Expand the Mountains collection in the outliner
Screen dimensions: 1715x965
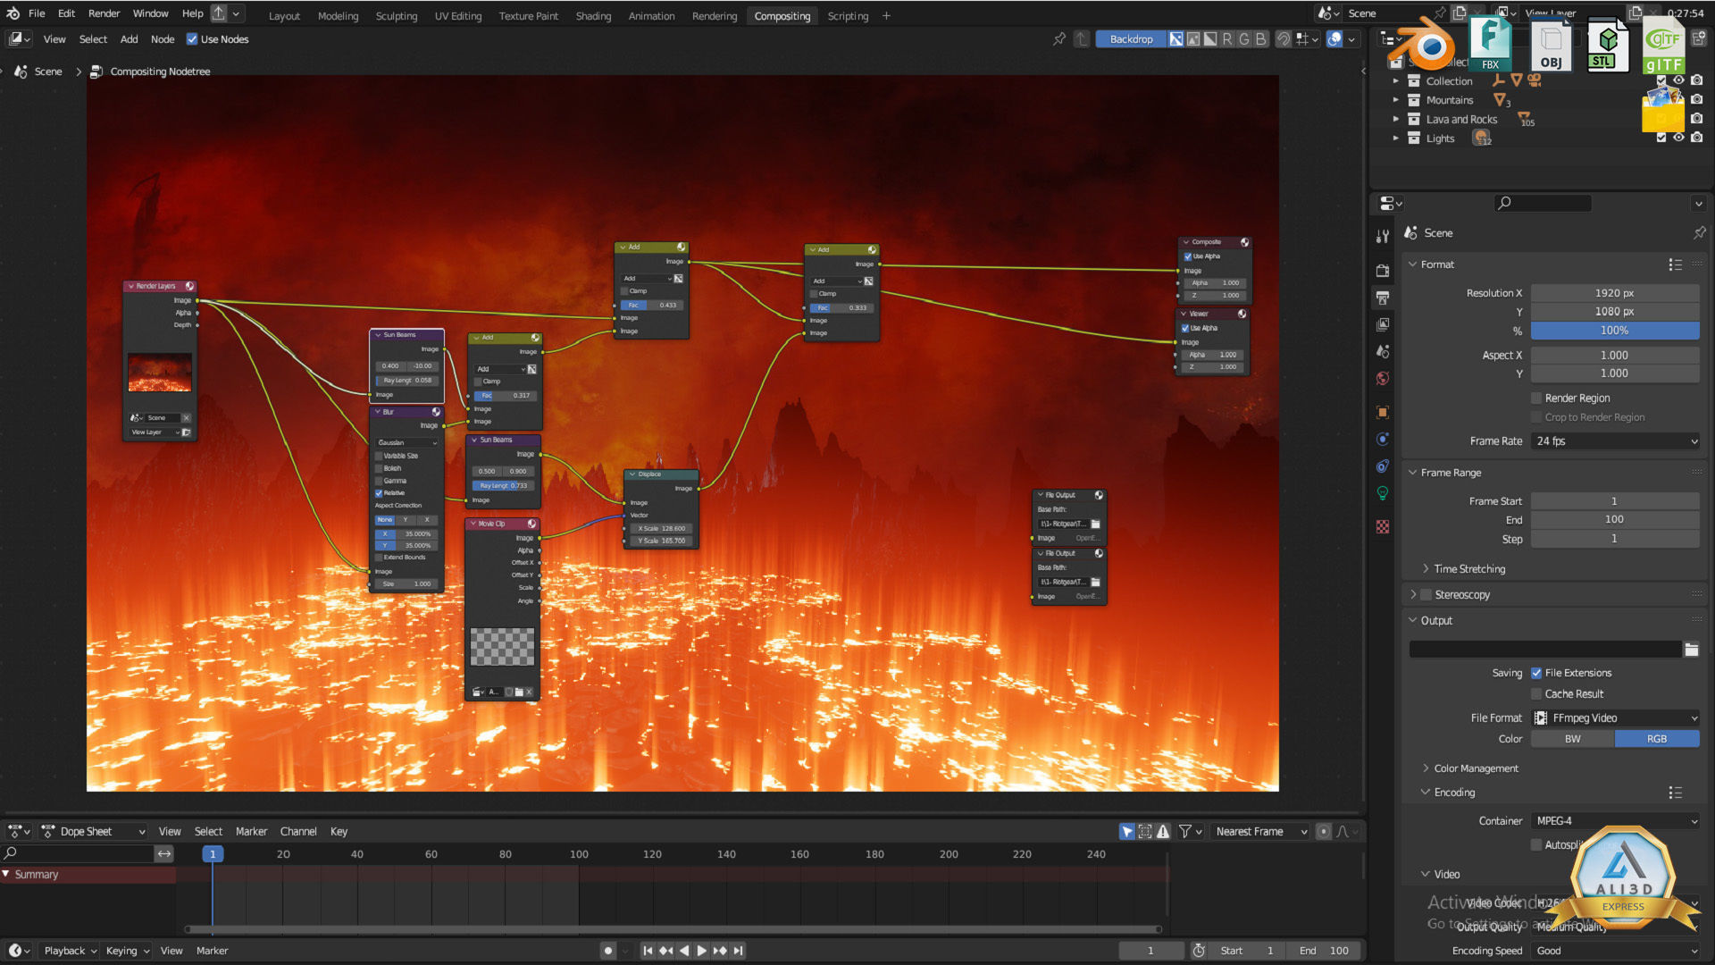point(1396,100)
